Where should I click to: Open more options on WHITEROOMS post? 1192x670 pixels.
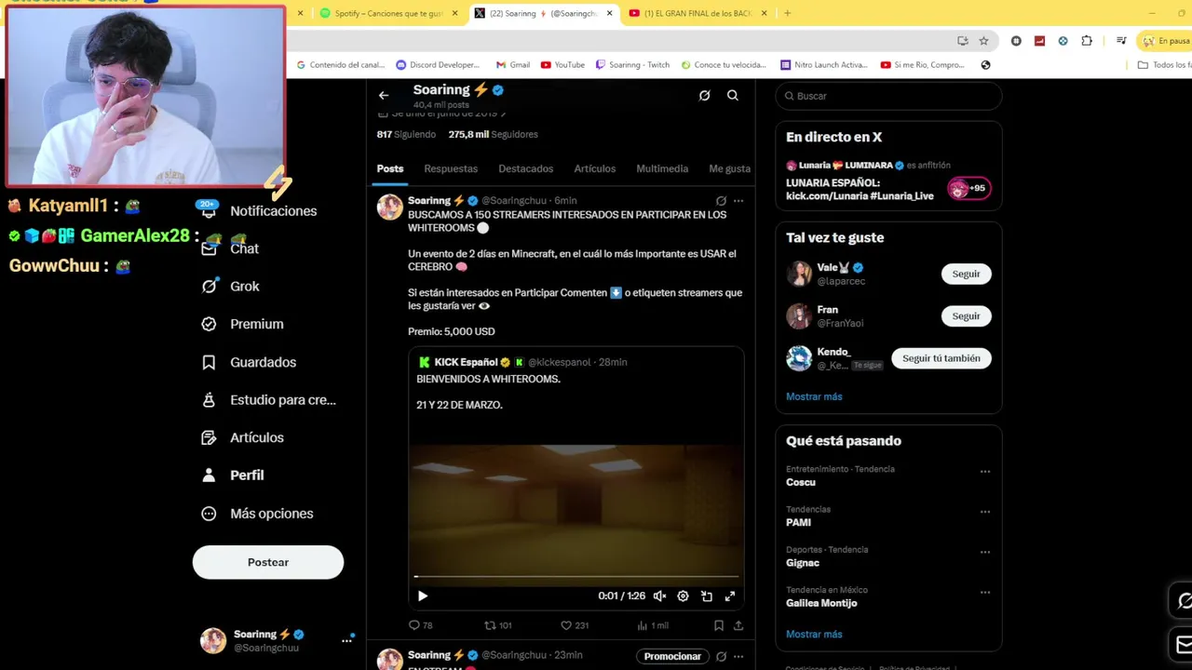[x=738, y=201]
